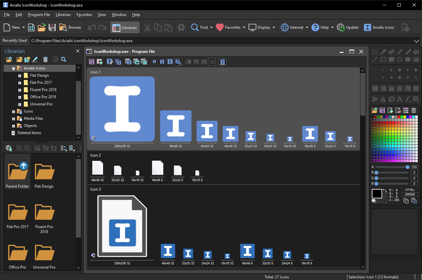Screen dimensions: 422x280
Task: Click the add new icon button in Program File toolbar
Action: 100,62
